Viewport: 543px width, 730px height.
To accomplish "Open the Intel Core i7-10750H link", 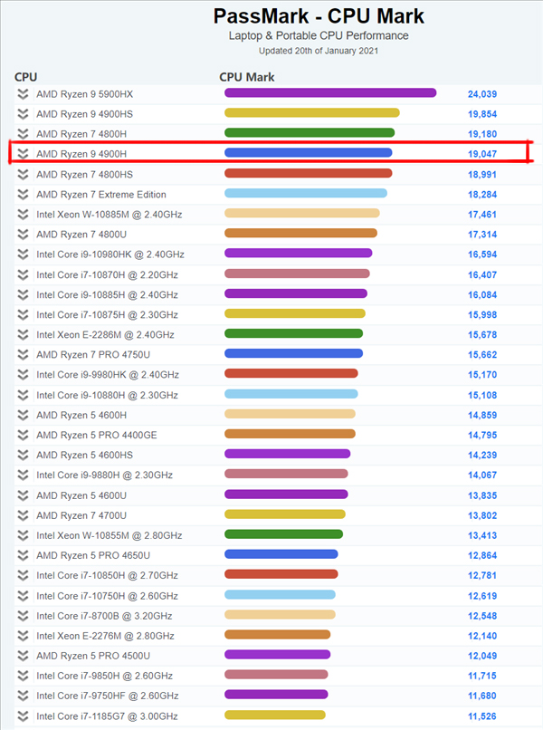I will [107, 596].
